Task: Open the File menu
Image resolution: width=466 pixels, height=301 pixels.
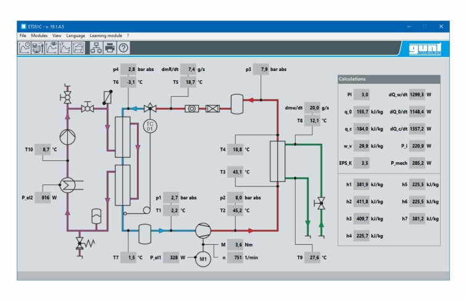Action: tap(23, 36)
